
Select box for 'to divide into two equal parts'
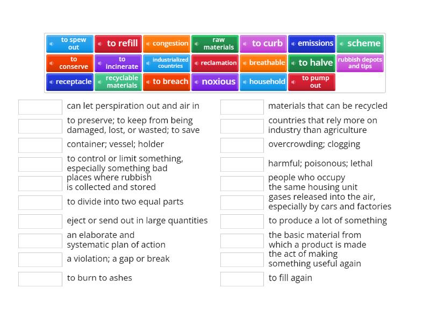(40, 202)
